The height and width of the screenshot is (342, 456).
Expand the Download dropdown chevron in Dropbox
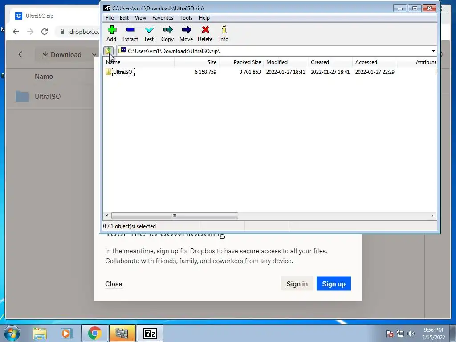pyautogui.click(x=94, y=55)
